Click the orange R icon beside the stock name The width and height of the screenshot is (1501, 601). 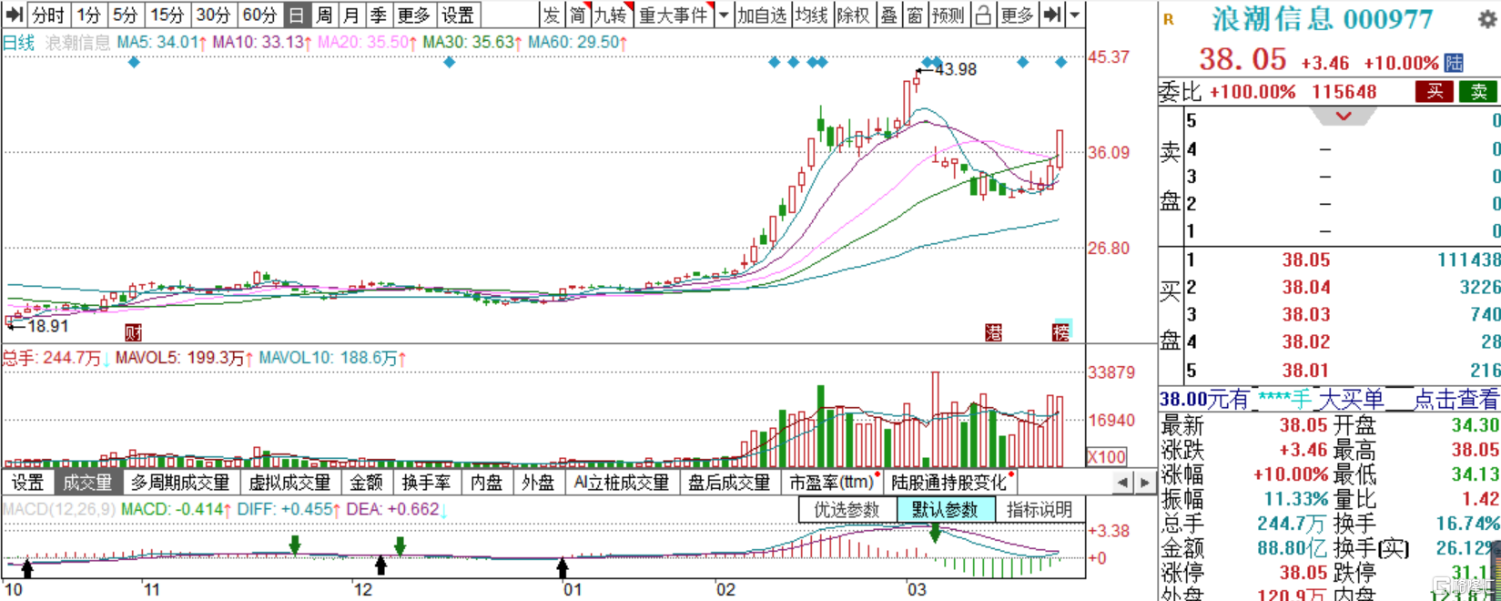tap(1169, 18)
